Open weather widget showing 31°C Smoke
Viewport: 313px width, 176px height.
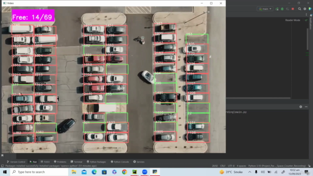pyautogui.click(x=231, y=172)
